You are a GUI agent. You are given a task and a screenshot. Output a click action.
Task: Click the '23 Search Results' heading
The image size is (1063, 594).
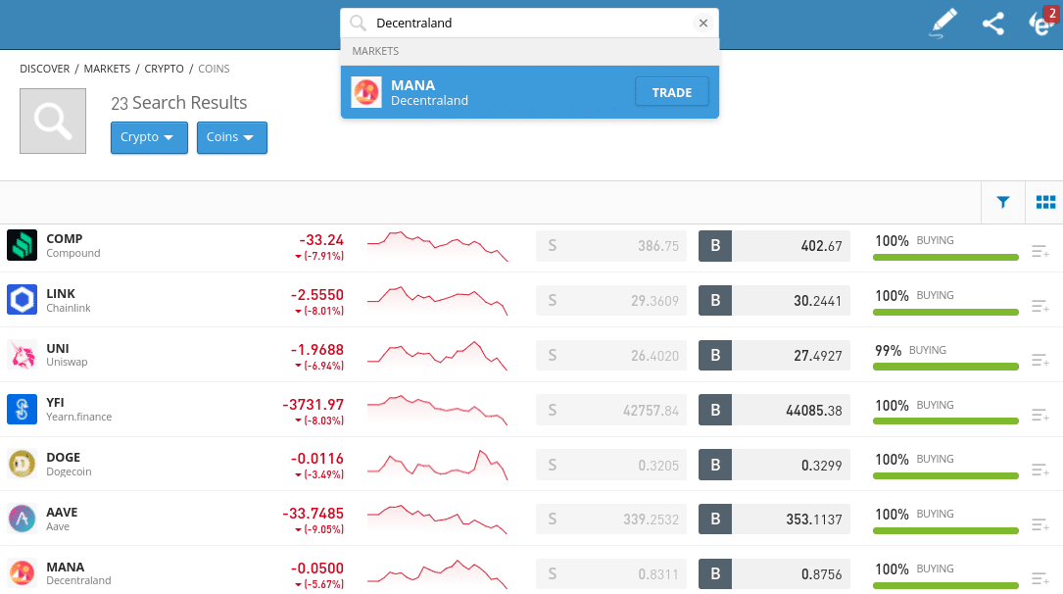(x=179, y=103)
